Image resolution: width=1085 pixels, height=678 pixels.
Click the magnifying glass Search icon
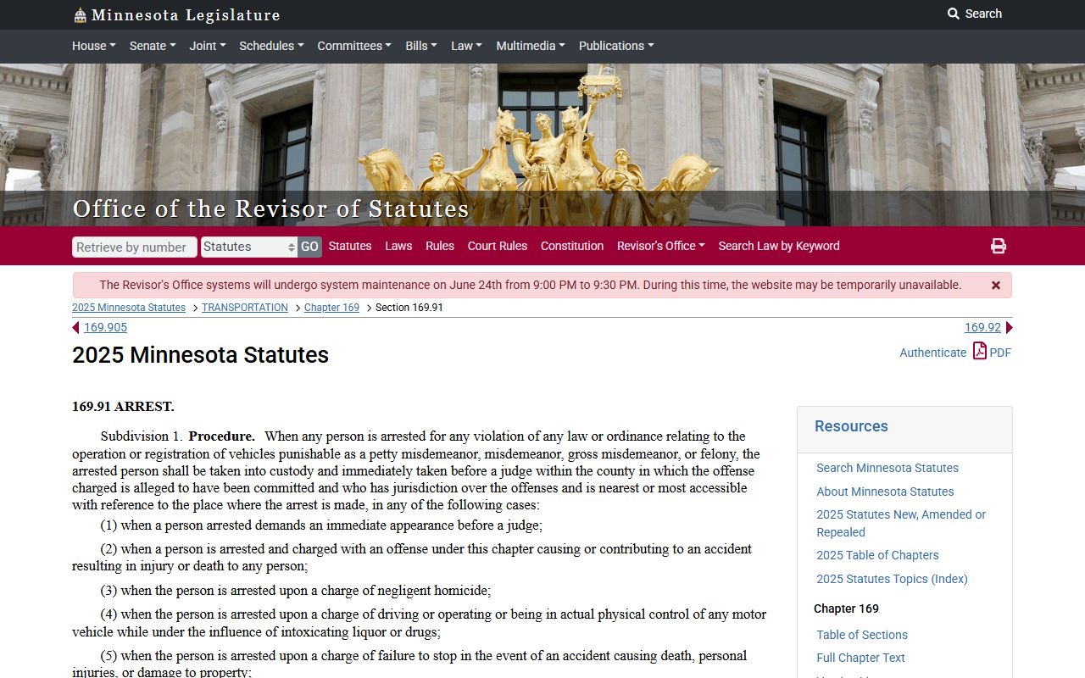pos(954,14)
